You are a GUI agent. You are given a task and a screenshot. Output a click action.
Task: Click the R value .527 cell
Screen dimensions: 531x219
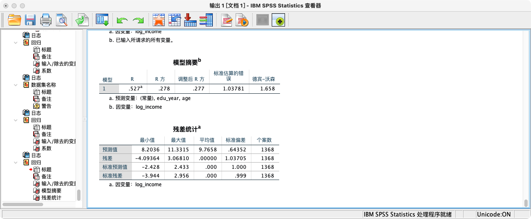point(133,89)
